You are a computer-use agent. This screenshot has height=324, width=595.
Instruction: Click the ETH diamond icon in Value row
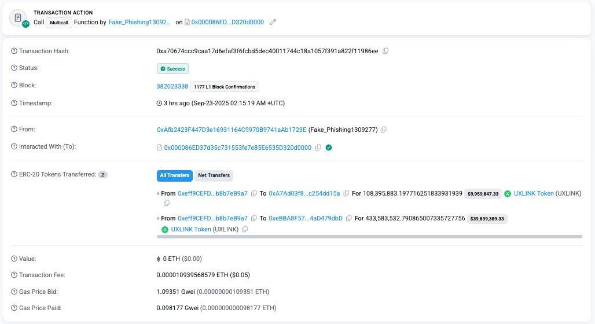(x=159, y=259)
